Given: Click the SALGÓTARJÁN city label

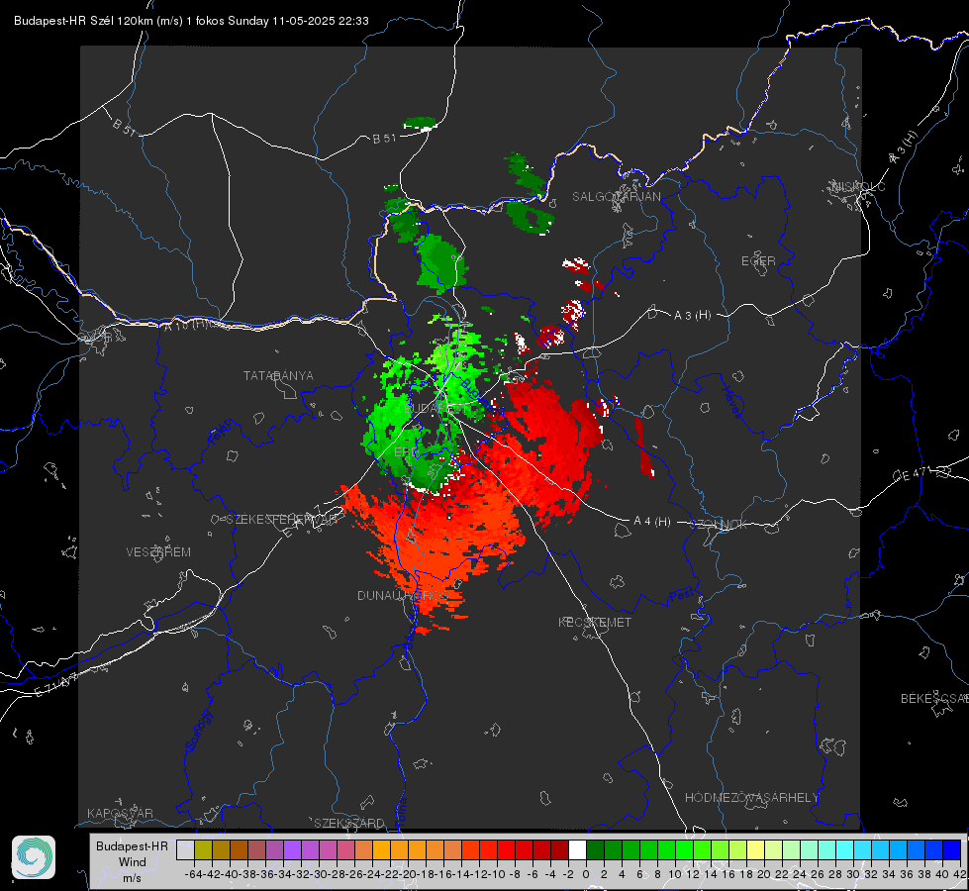Looking at the screenshot, I should point(616,197).
